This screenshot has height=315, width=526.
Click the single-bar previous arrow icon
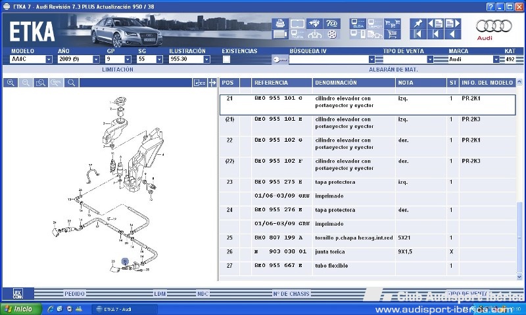pyautogui.click(x=435, y=34)
